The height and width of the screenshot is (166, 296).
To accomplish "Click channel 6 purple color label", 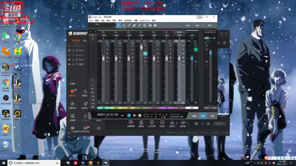I will point(166,108).
